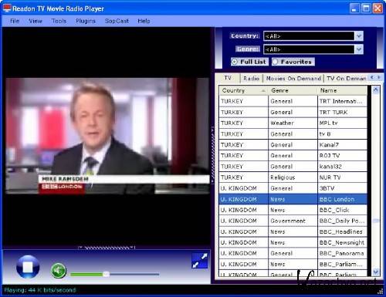386x297 pixels.
Task: Open the View menu
Action: (x=36, y=21)
